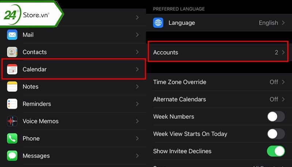
Task: Select the Calendar settings entry
Action: pos(73,69)
